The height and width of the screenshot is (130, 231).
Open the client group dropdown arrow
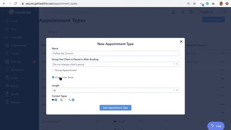tap(177, 64)
